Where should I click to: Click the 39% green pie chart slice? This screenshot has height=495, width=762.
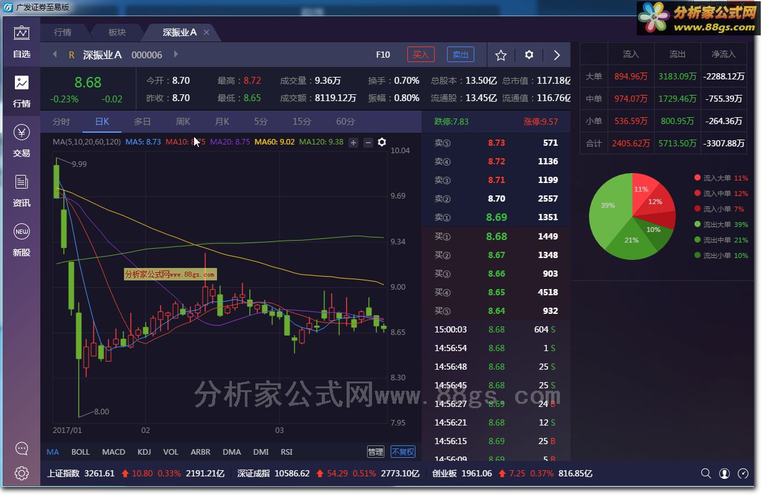[x=608, y=208]
